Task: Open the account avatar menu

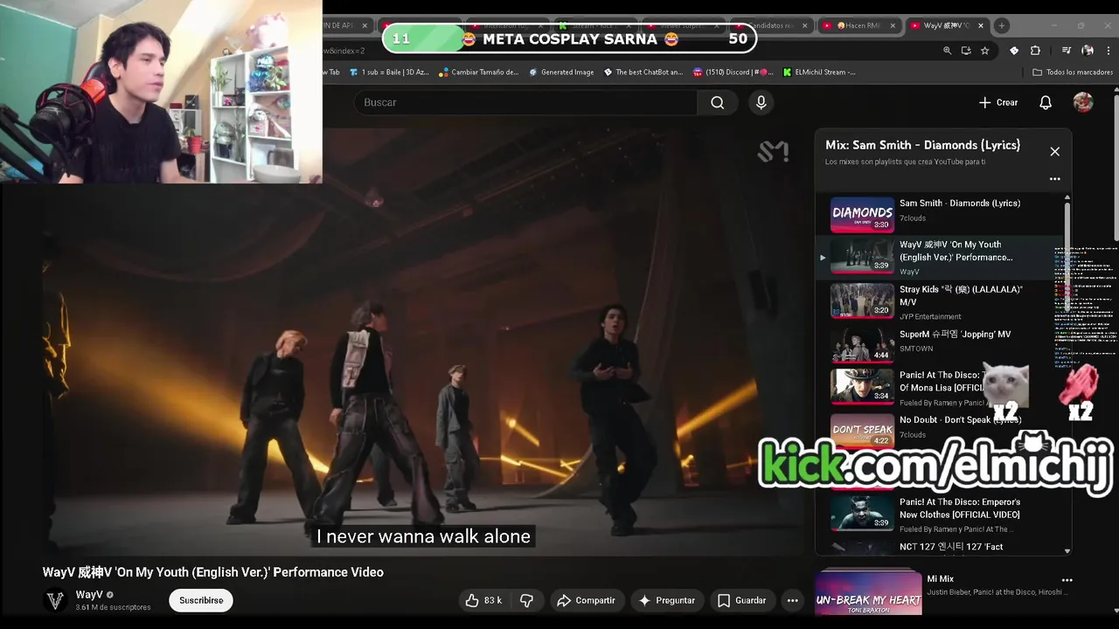Action: click(x=1083, y=102)
